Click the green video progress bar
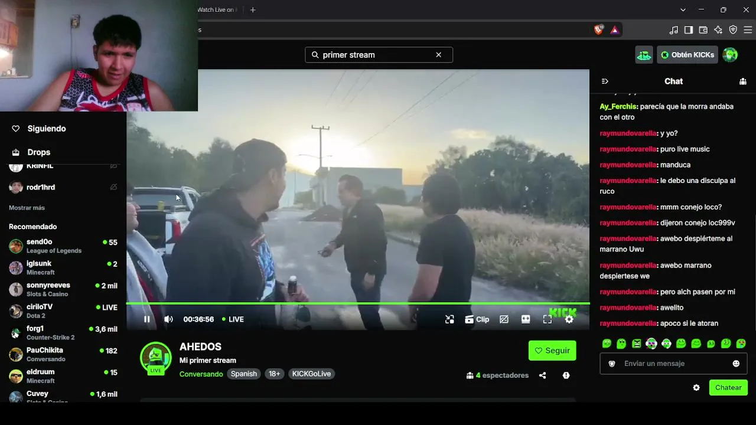 (358, 303)
